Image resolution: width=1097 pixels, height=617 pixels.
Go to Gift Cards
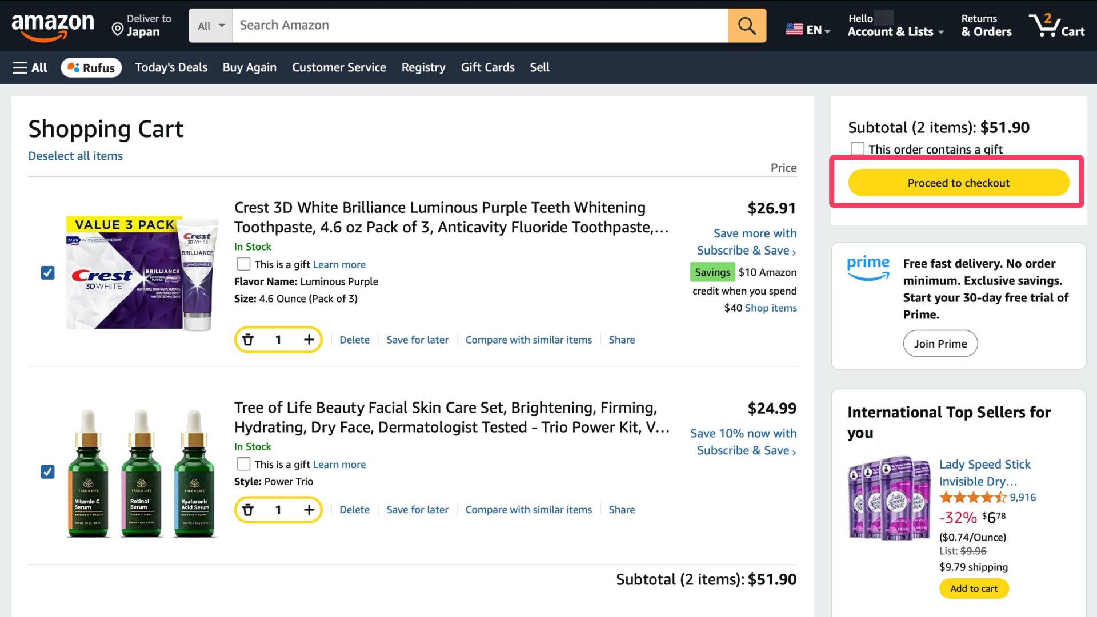(487, 67)
